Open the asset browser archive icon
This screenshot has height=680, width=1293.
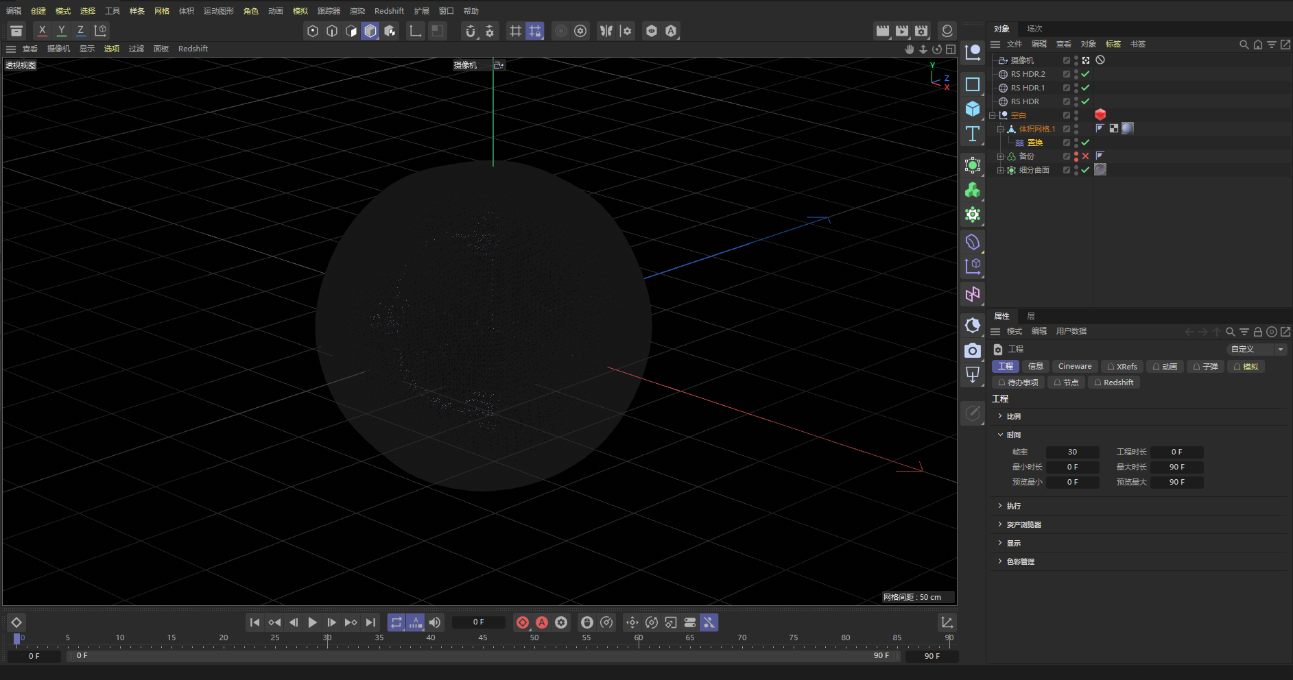(x=16, y=30)
